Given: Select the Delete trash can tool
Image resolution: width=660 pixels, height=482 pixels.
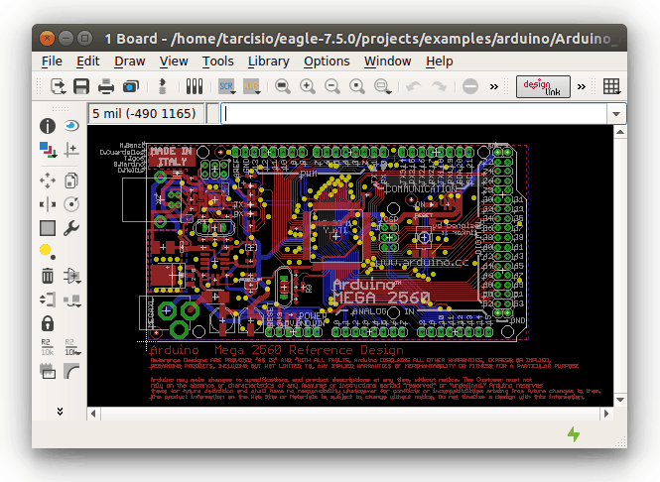Looking at the screenshot, I should pyautogui.click(x=48, y=276).
